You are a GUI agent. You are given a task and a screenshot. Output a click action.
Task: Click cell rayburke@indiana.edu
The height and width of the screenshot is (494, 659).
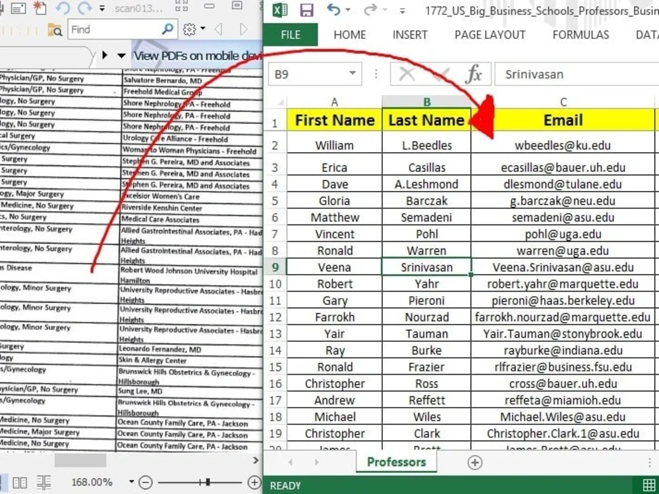click(x=563, y=350)
